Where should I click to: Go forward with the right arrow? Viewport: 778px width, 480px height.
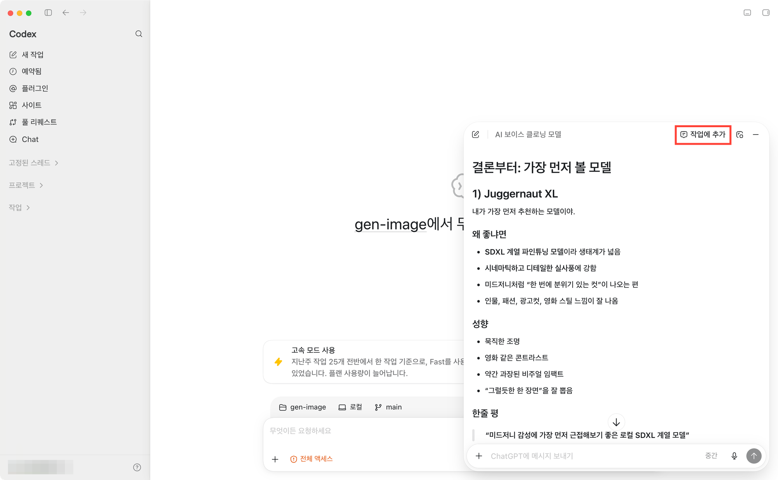click(x=83, y=13)
